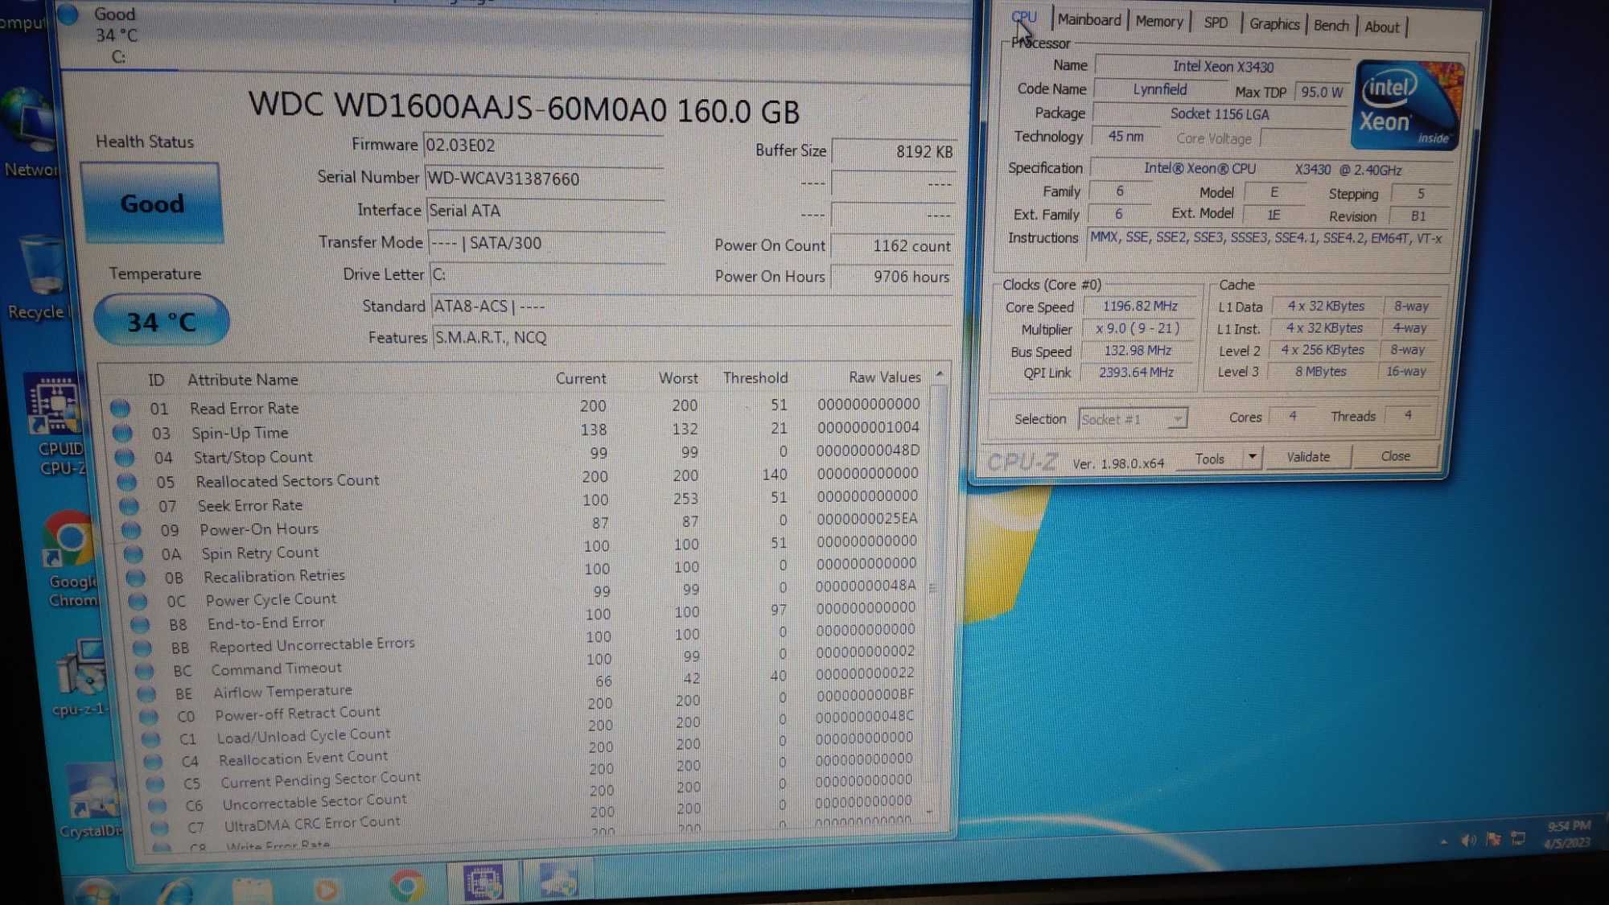Click the 34 °C temperature button
The width and height of the screenshot is (1609, 905).
[162, 322]
